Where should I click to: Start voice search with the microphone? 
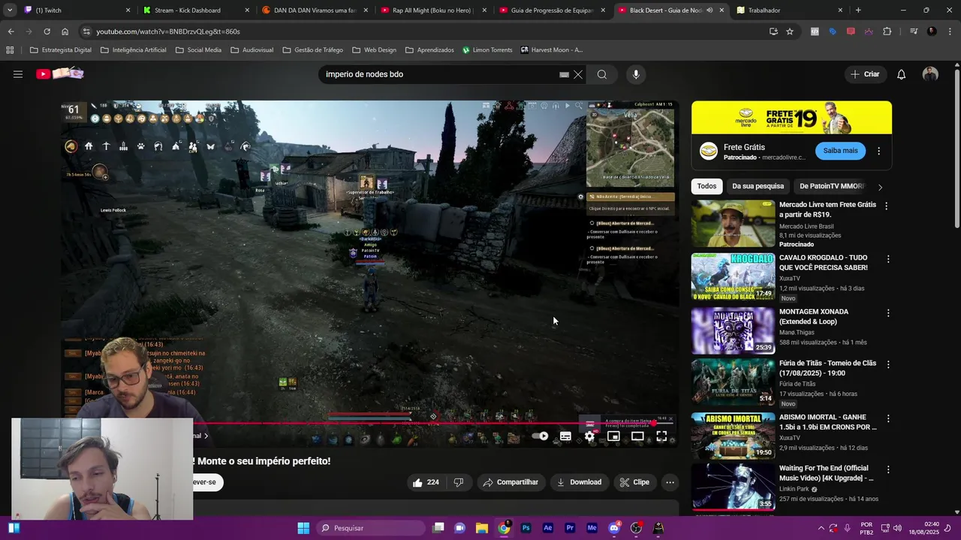(636, 74)
